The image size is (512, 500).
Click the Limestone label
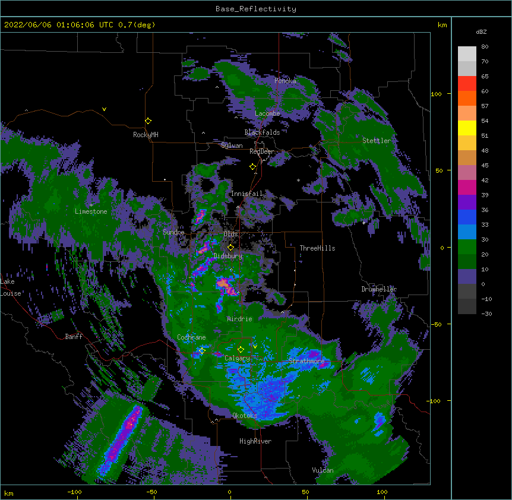91,211
